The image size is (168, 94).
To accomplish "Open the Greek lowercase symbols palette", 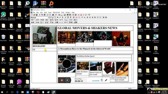I will [33, 22].
